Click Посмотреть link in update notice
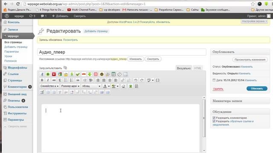 [70, 40]
